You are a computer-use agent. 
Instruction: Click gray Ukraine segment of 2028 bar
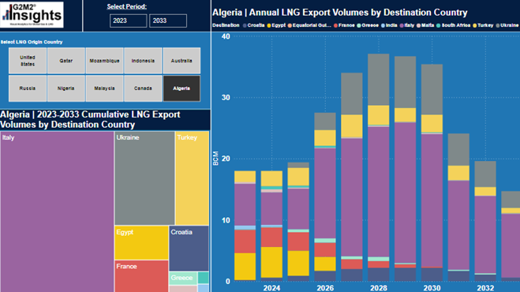coord(379,79)
